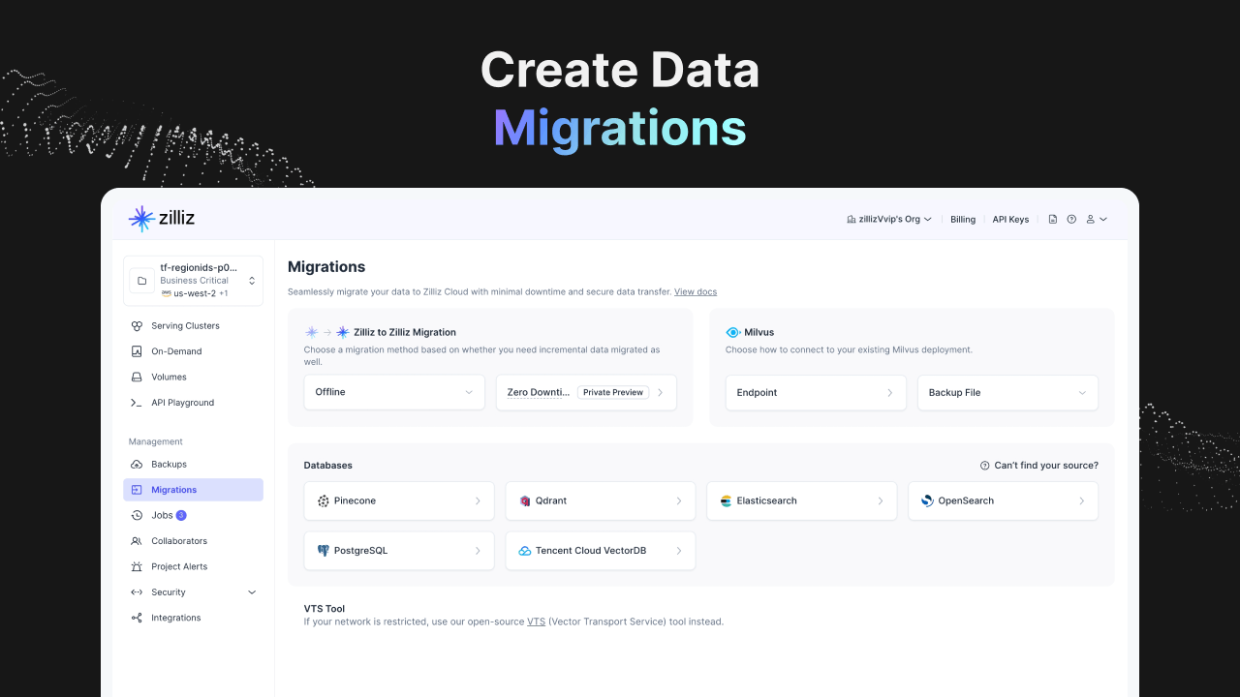Select Qdrant as migration source
Screen dimensions: 1240x697
[x=601, y=500]
